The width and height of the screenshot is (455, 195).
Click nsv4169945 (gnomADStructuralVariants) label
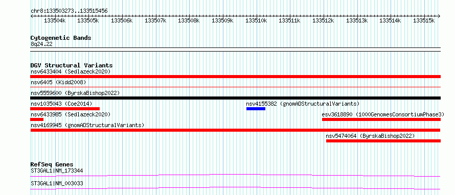click(x=87, y=125)
